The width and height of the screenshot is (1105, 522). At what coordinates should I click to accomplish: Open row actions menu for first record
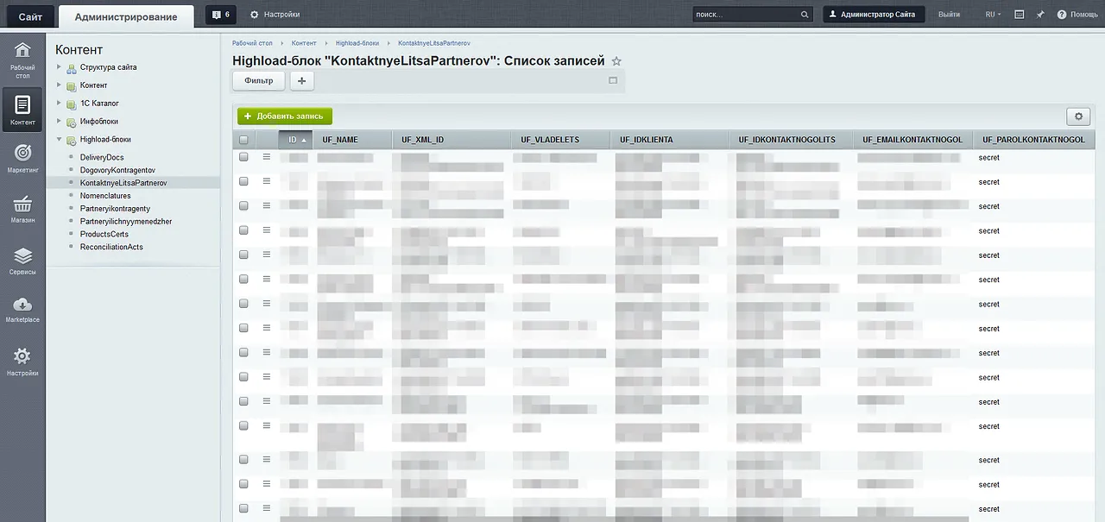[267, 157]
